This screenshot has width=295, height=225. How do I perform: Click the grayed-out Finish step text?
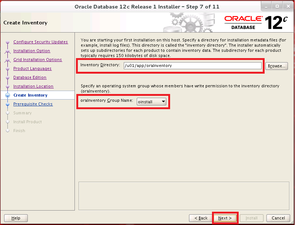(19, 131)
